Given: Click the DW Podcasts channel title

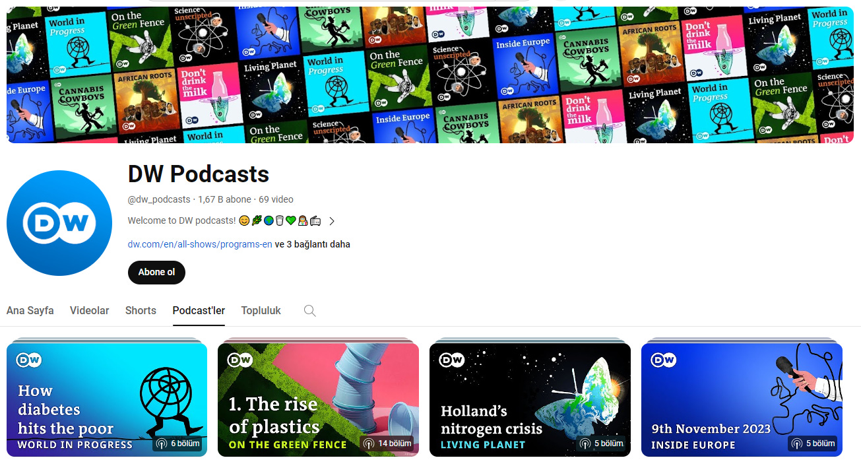Looking at the screenshot, I should point(199,174).
